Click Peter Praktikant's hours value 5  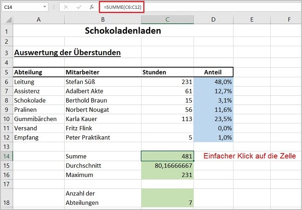pos(167,137)
